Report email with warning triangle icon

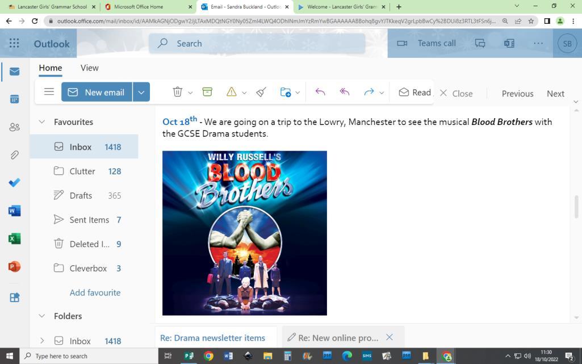pos(231,91)
